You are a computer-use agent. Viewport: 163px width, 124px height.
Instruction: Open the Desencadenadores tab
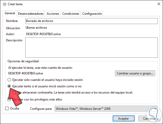[31, 14]
